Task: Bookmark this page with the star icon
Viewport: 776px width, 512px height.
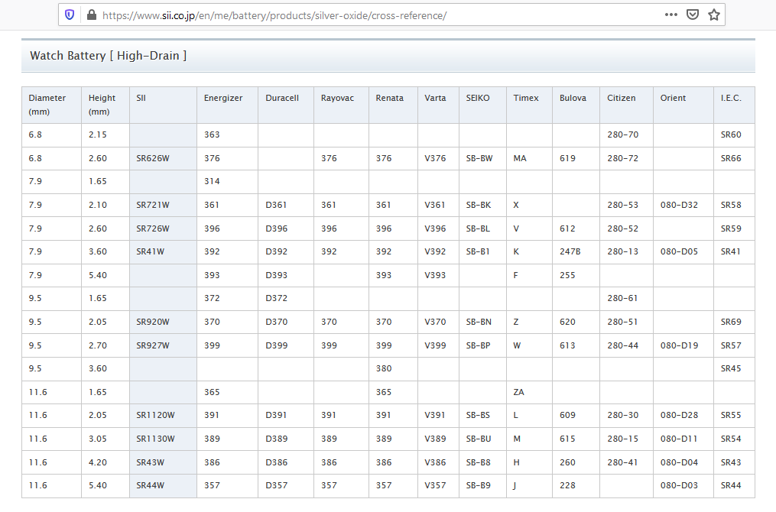Action: click(713, 15)
